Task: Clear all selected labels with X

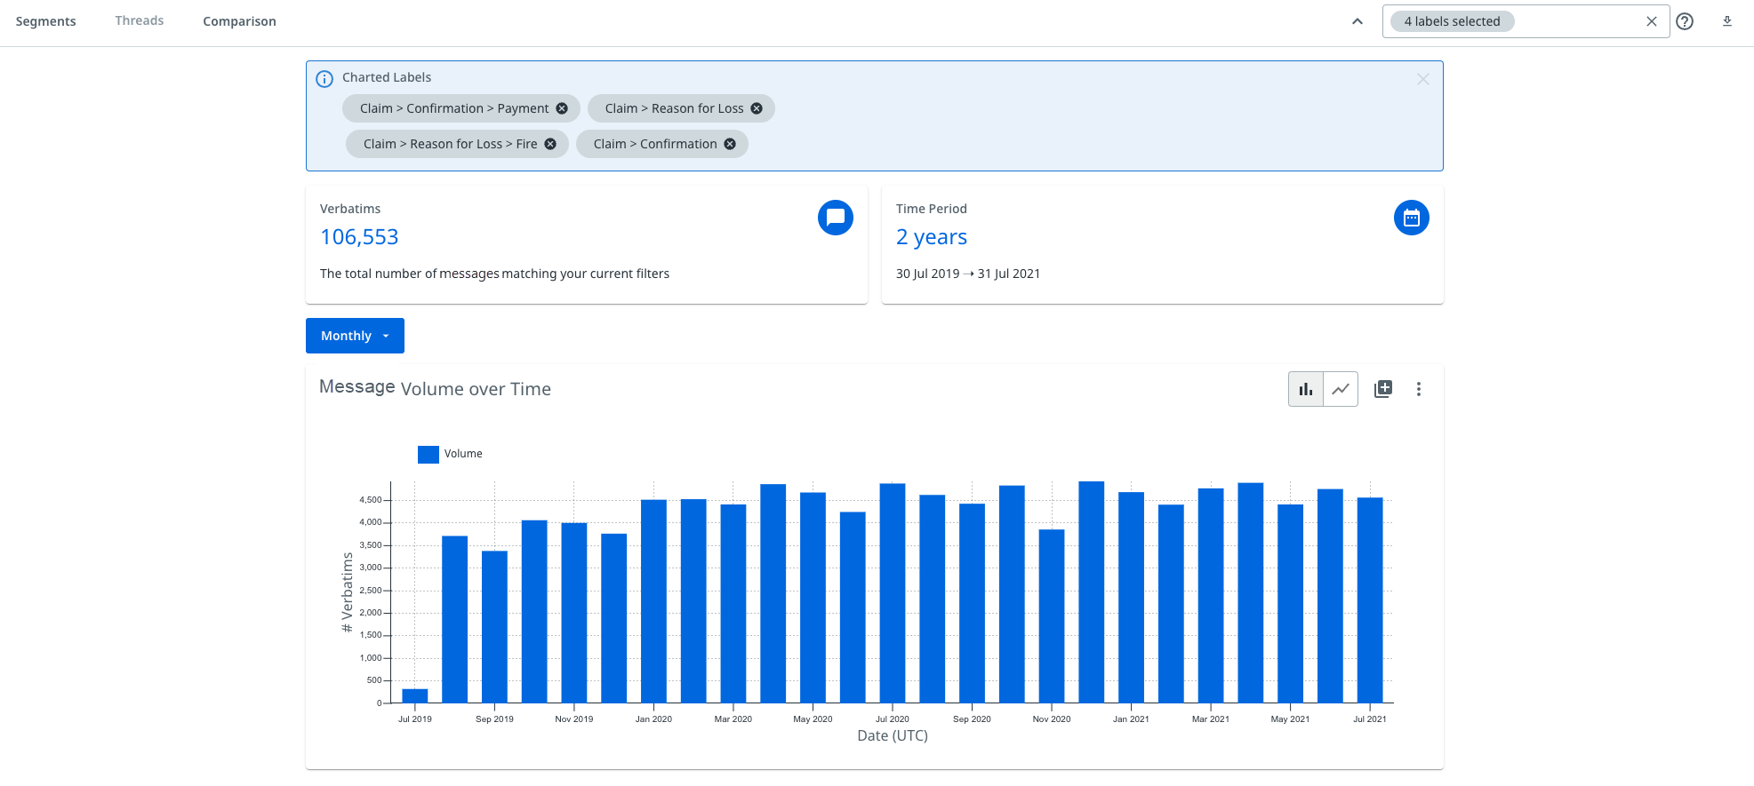Action: [x=1652, y=21]
